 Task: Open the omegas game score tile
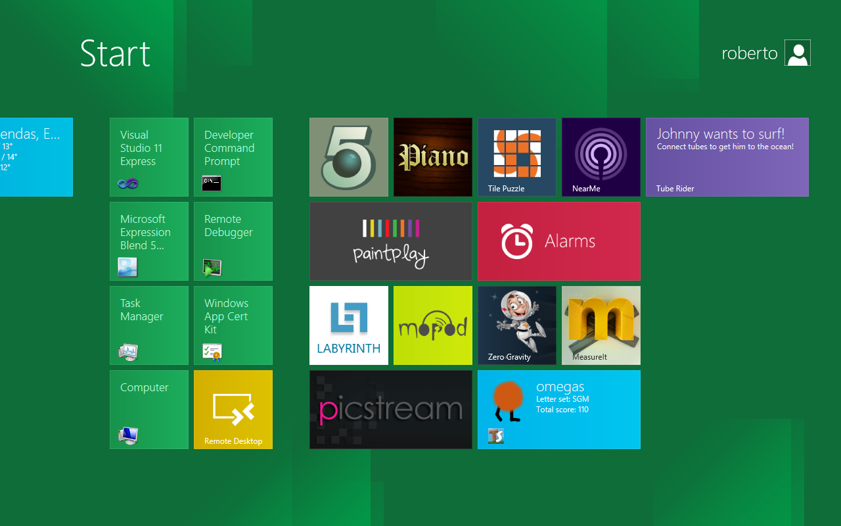coord(559,410)
